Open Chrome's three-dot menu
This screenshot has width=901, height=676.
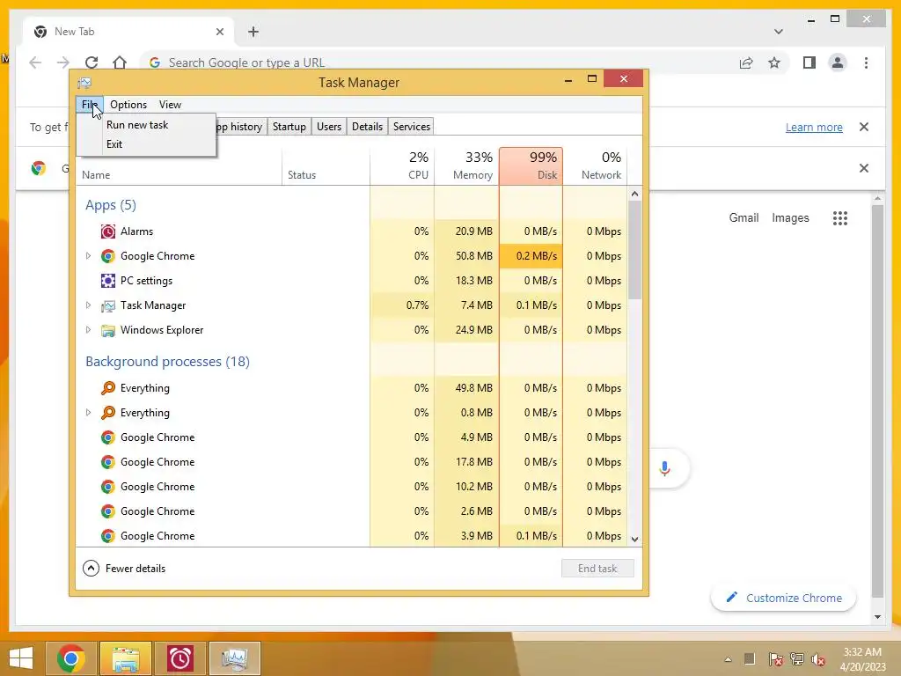pos(866,62)
